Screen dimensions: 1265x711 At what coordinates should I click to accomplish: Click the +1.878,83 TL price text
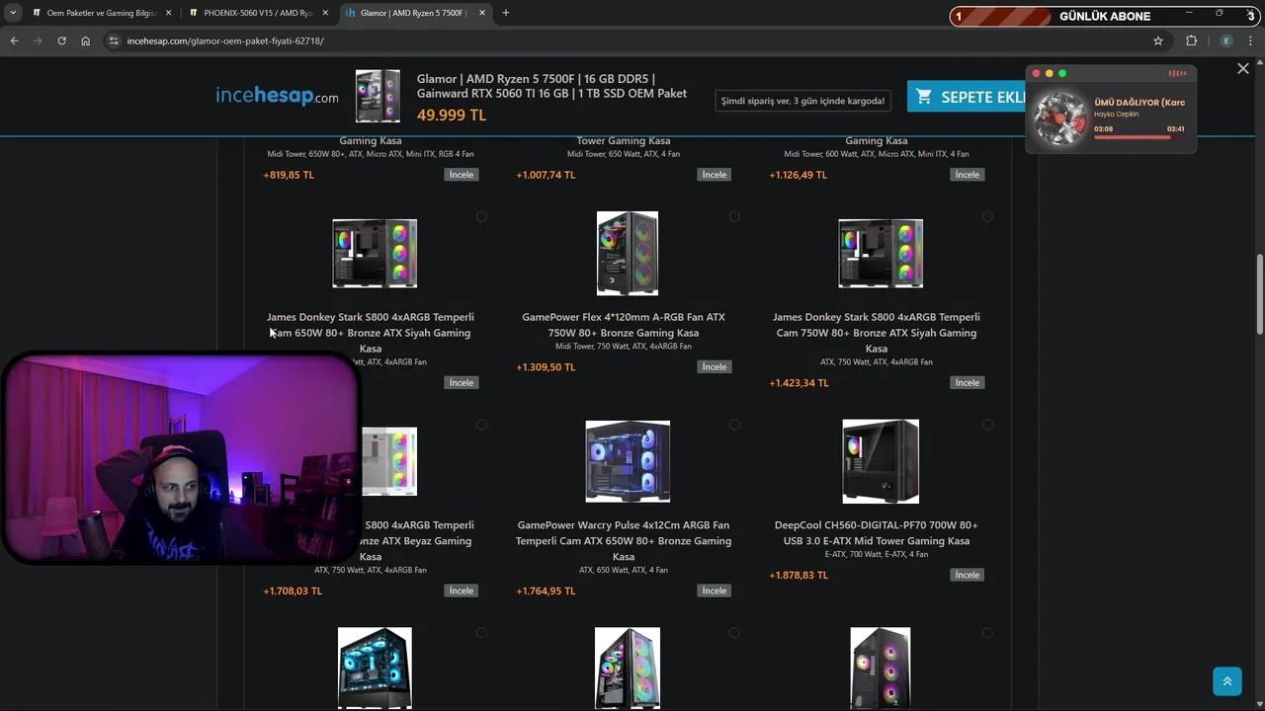pos(799,576)
